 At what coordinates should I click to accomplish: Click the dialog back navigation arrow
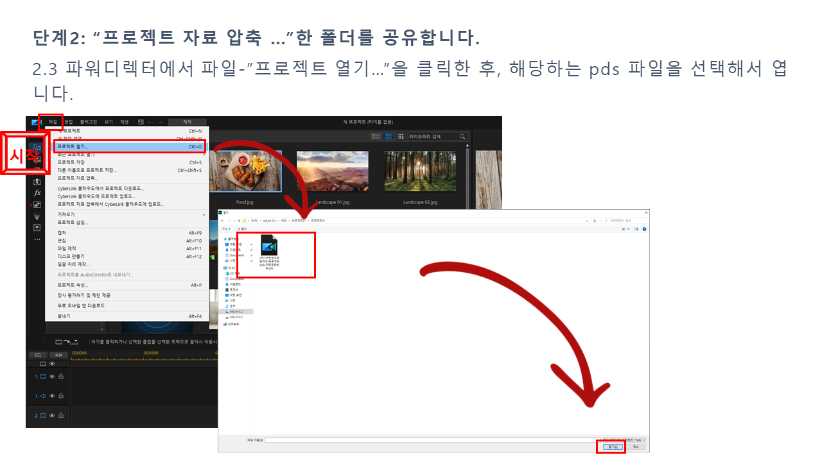(x=222, y=220)
